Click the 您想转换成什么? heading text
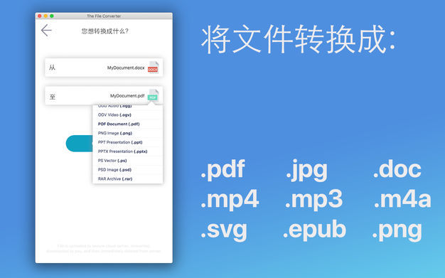This screenshot has height=278, width=445. pos(104,31)
